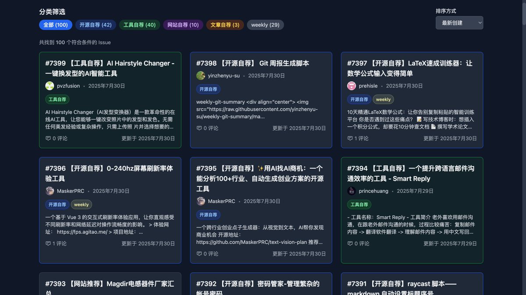Click comment bubble icon on issue #7399
The height and width of the screenshot is (295, 526).
click(x=48, y=139)
